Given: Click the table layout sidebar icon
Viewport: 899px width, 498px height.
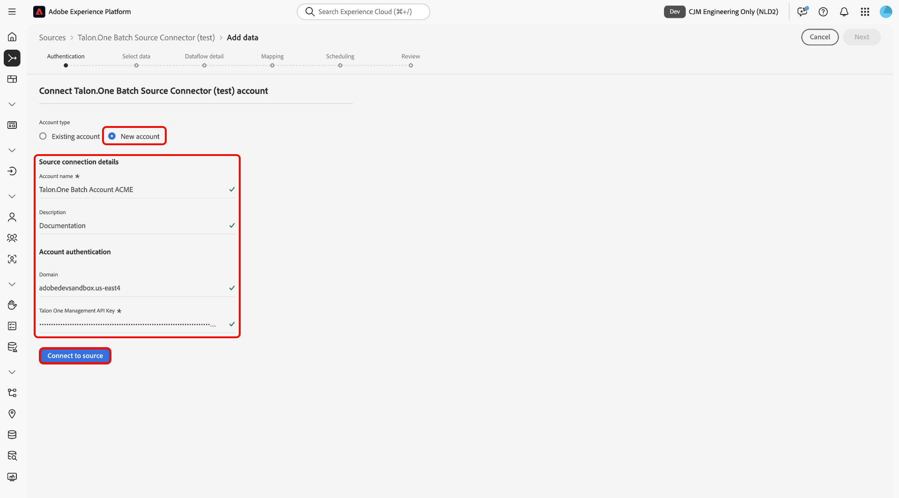Looking at the screenshot, I should (12, 79).
